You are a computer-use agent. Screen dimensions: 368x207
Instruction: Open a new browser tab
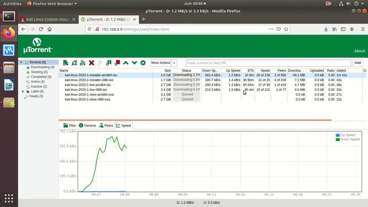143,19
